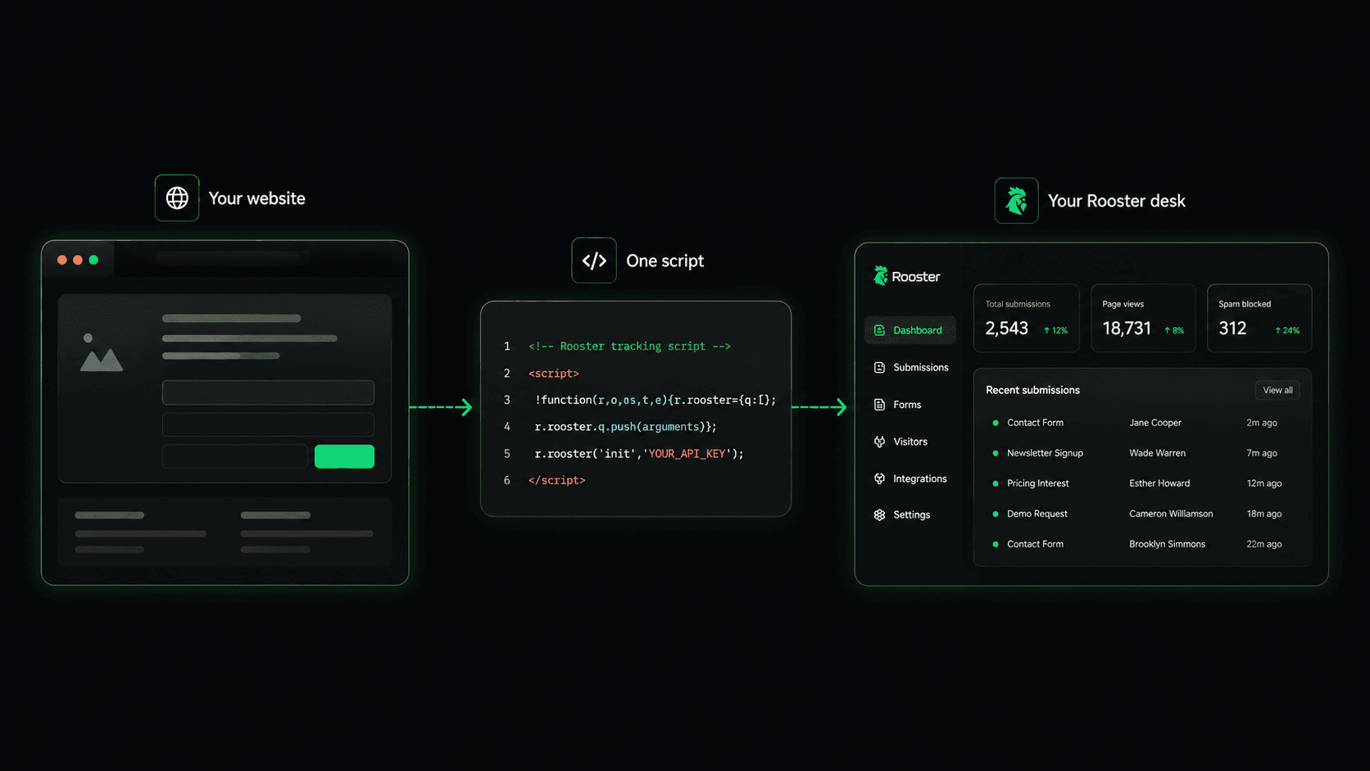Go to the Forms section
This screenshot has width=1370, height=771.
[x=898, y=405]
